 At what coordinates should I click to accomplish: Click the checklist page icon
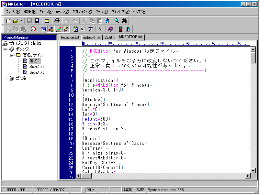(83, 29)
